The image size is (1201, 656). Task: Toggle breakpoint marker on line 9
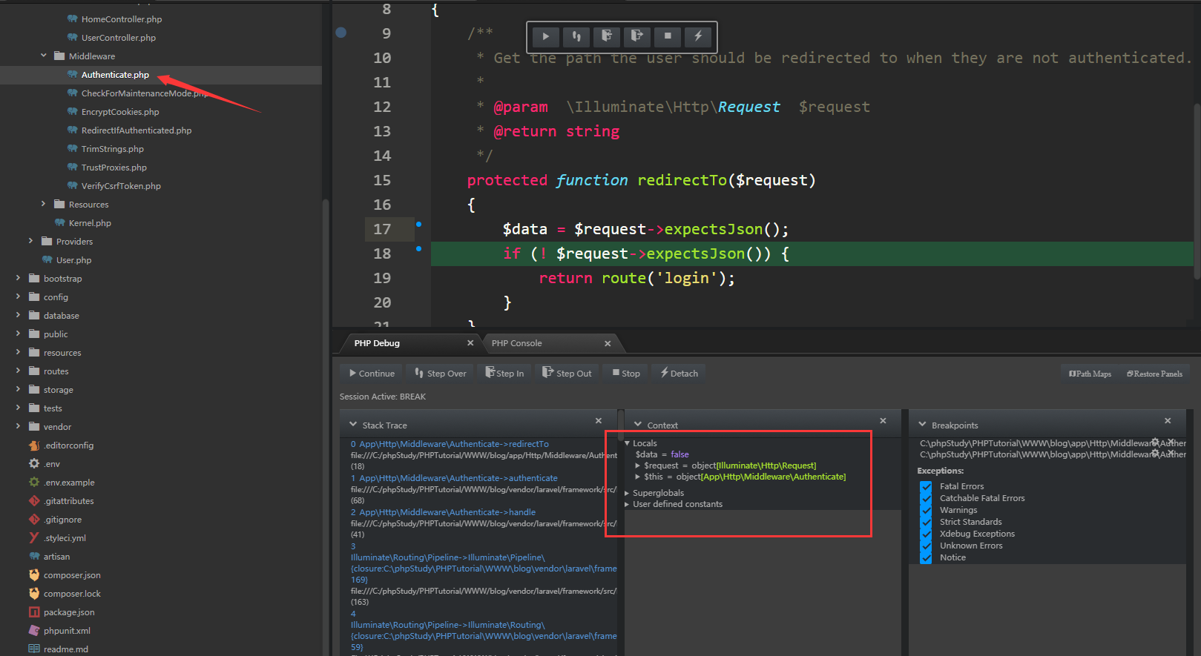pos(341,33)
